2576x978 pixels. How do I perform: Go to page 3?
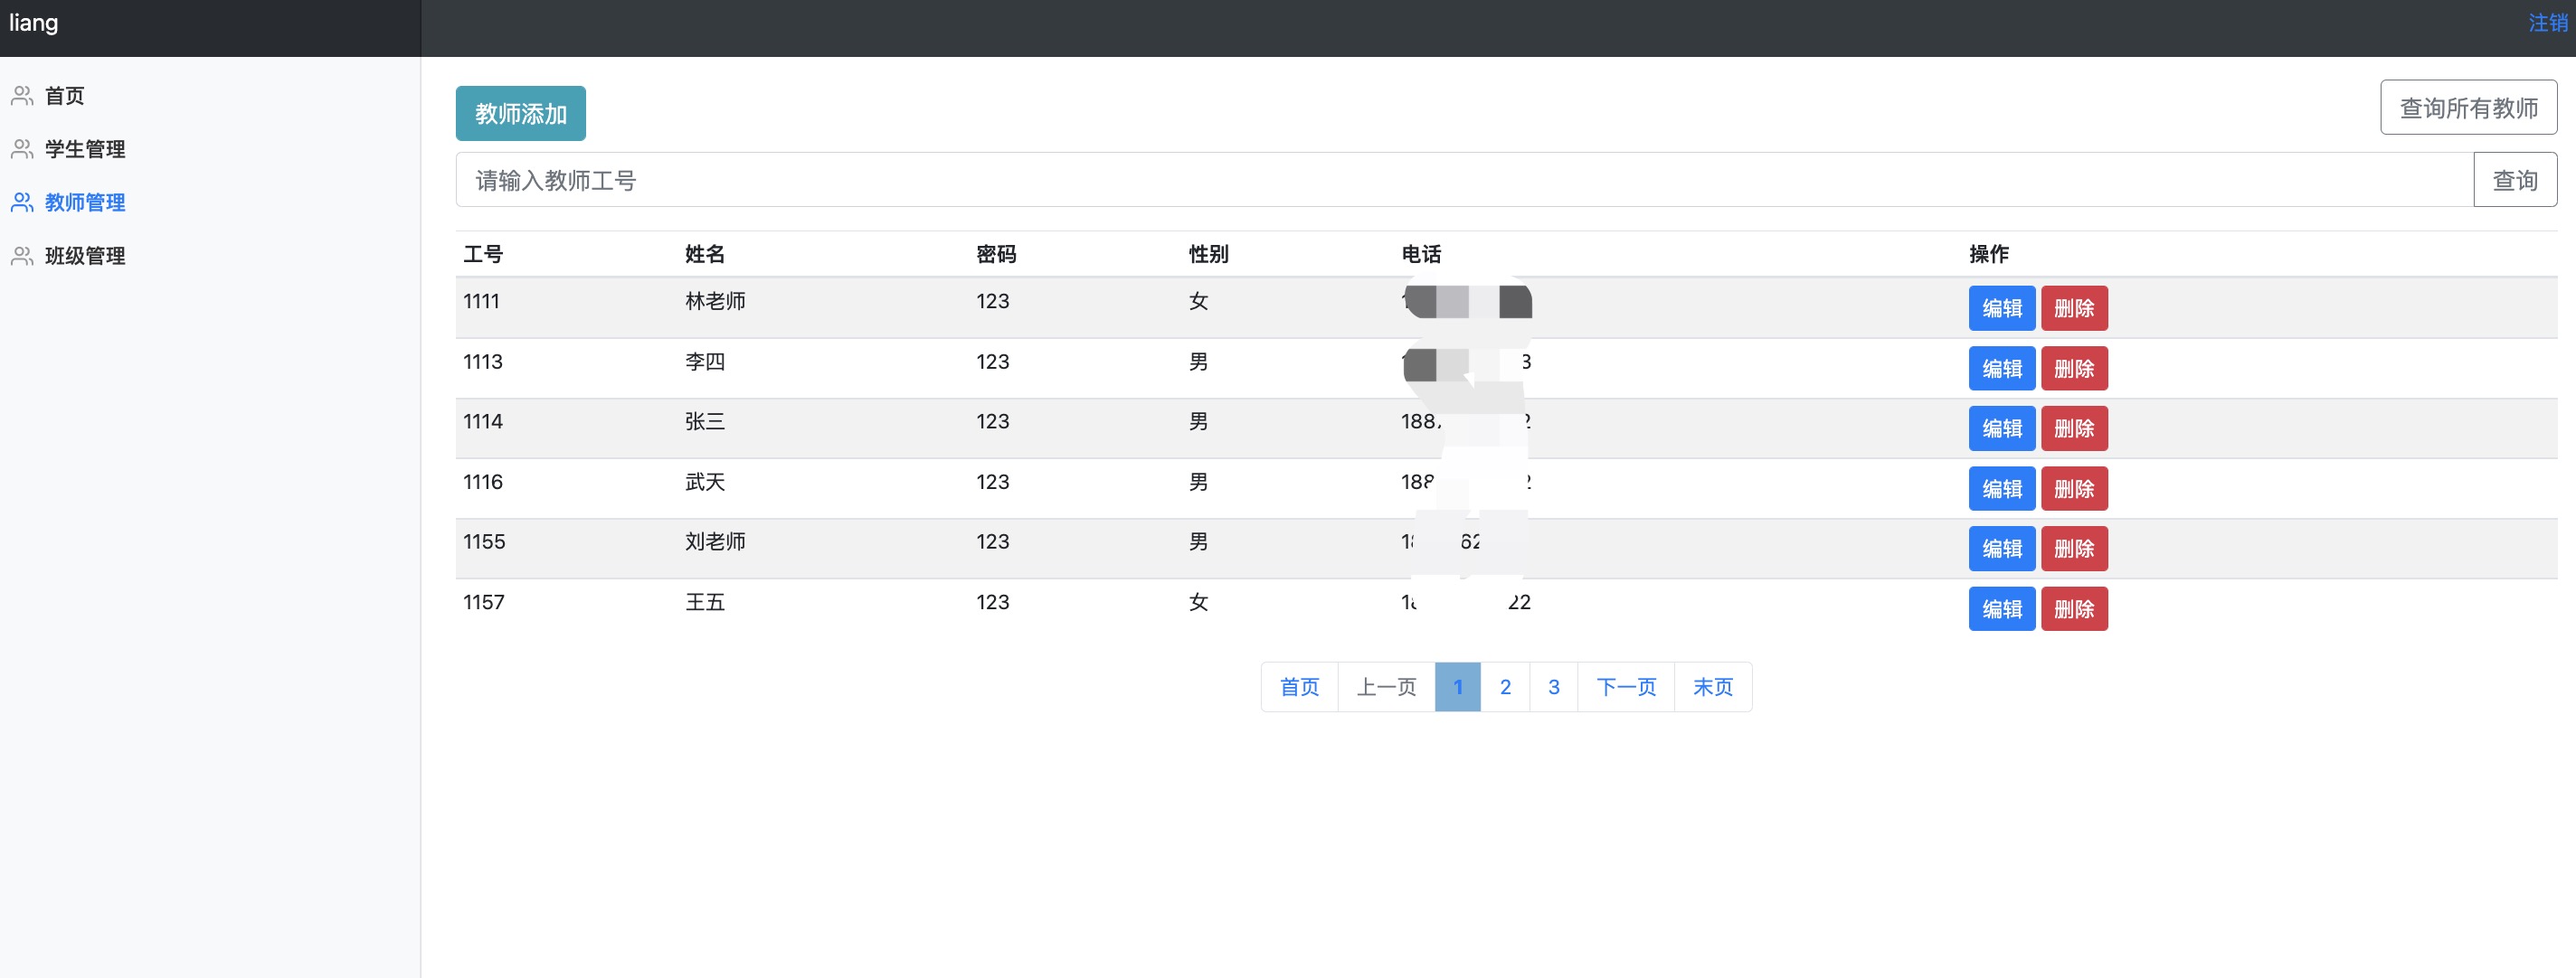(1554, 687)
